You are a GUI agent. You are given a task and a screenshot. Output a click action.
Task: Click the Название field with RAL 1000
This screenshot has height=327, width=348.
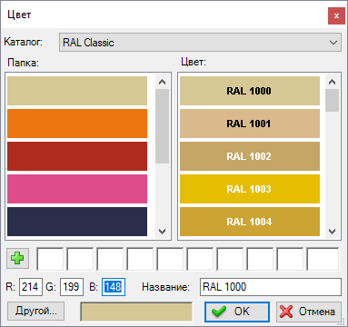(271, 287)
